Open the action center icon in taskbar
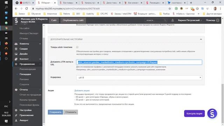This screenshot has height=126, width=224. [6, 121]
